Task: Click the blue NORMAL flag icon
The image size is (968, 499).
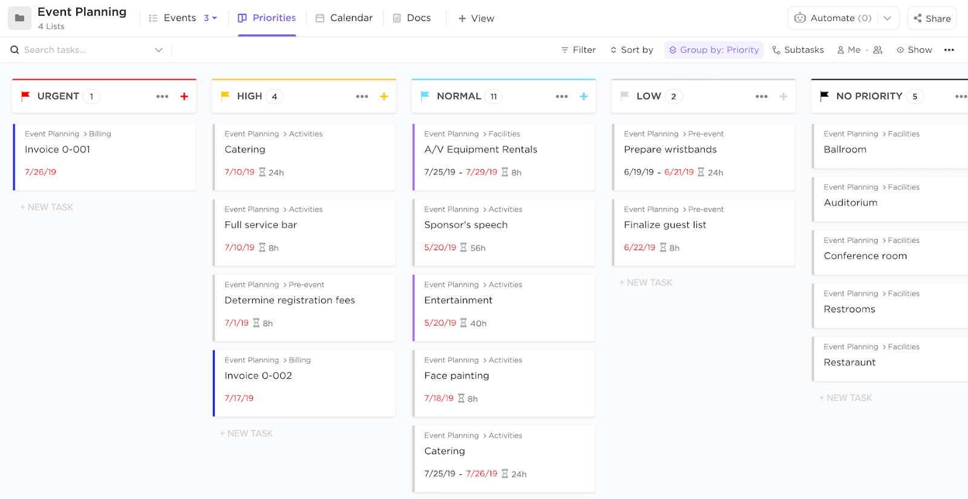Action: 425,96
